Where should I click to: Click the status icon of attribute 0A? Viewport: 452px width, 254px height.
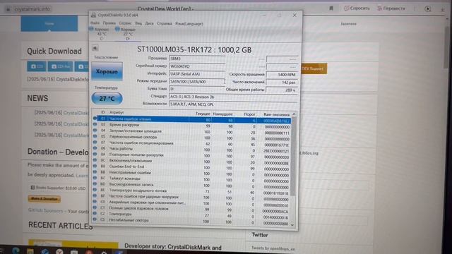(x=95, y=155)
